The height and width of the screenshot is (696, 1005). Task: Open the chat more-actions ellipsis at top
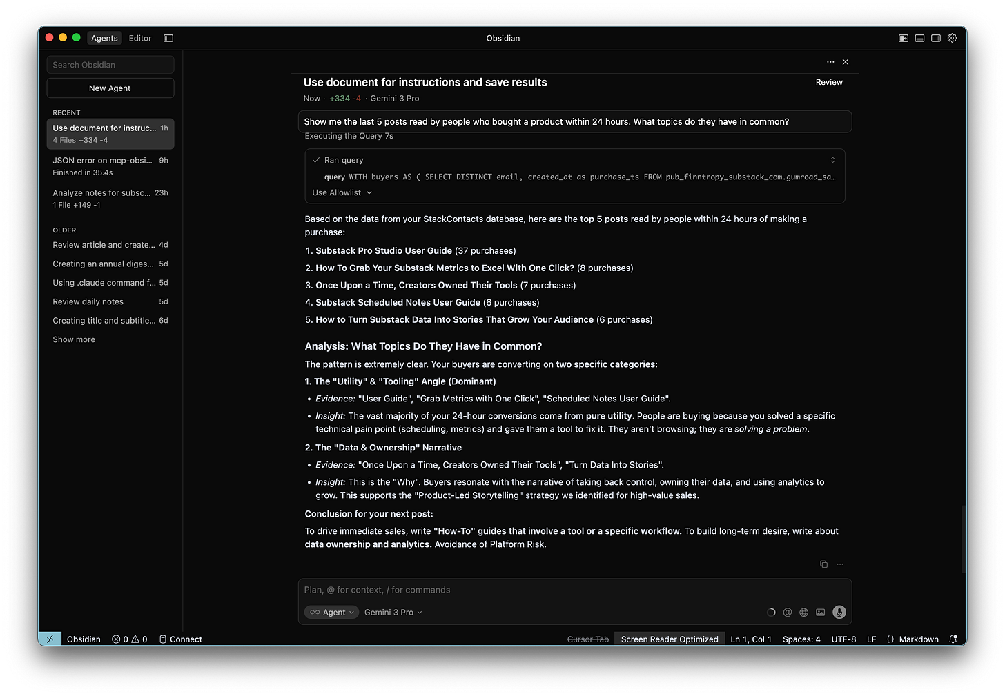830,62
